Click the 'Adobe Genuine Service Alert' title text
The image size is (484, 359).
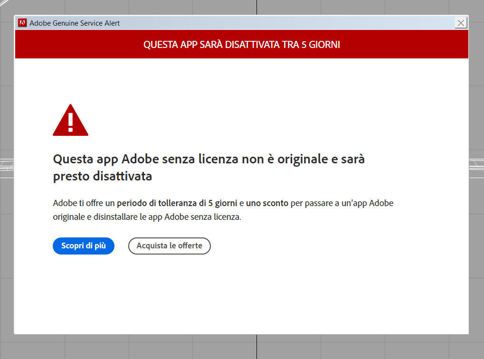pos(75,23)
